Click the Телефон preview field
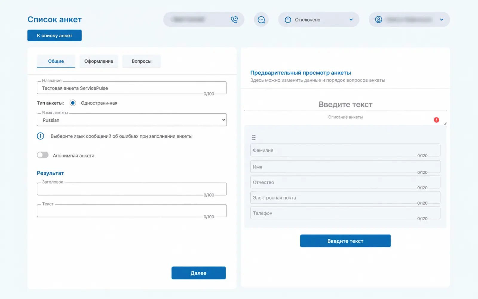 click(x=345, y=213)
